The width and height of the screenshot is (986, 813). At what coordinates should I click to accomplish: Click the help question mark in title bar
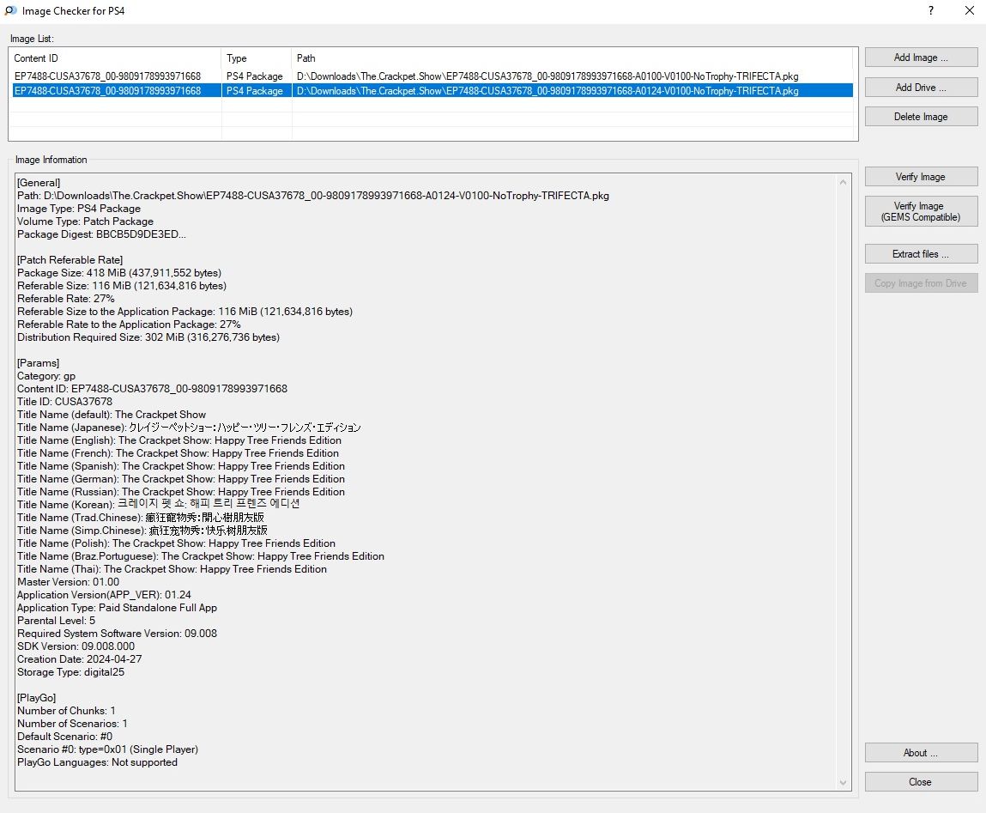click(931, 10)
